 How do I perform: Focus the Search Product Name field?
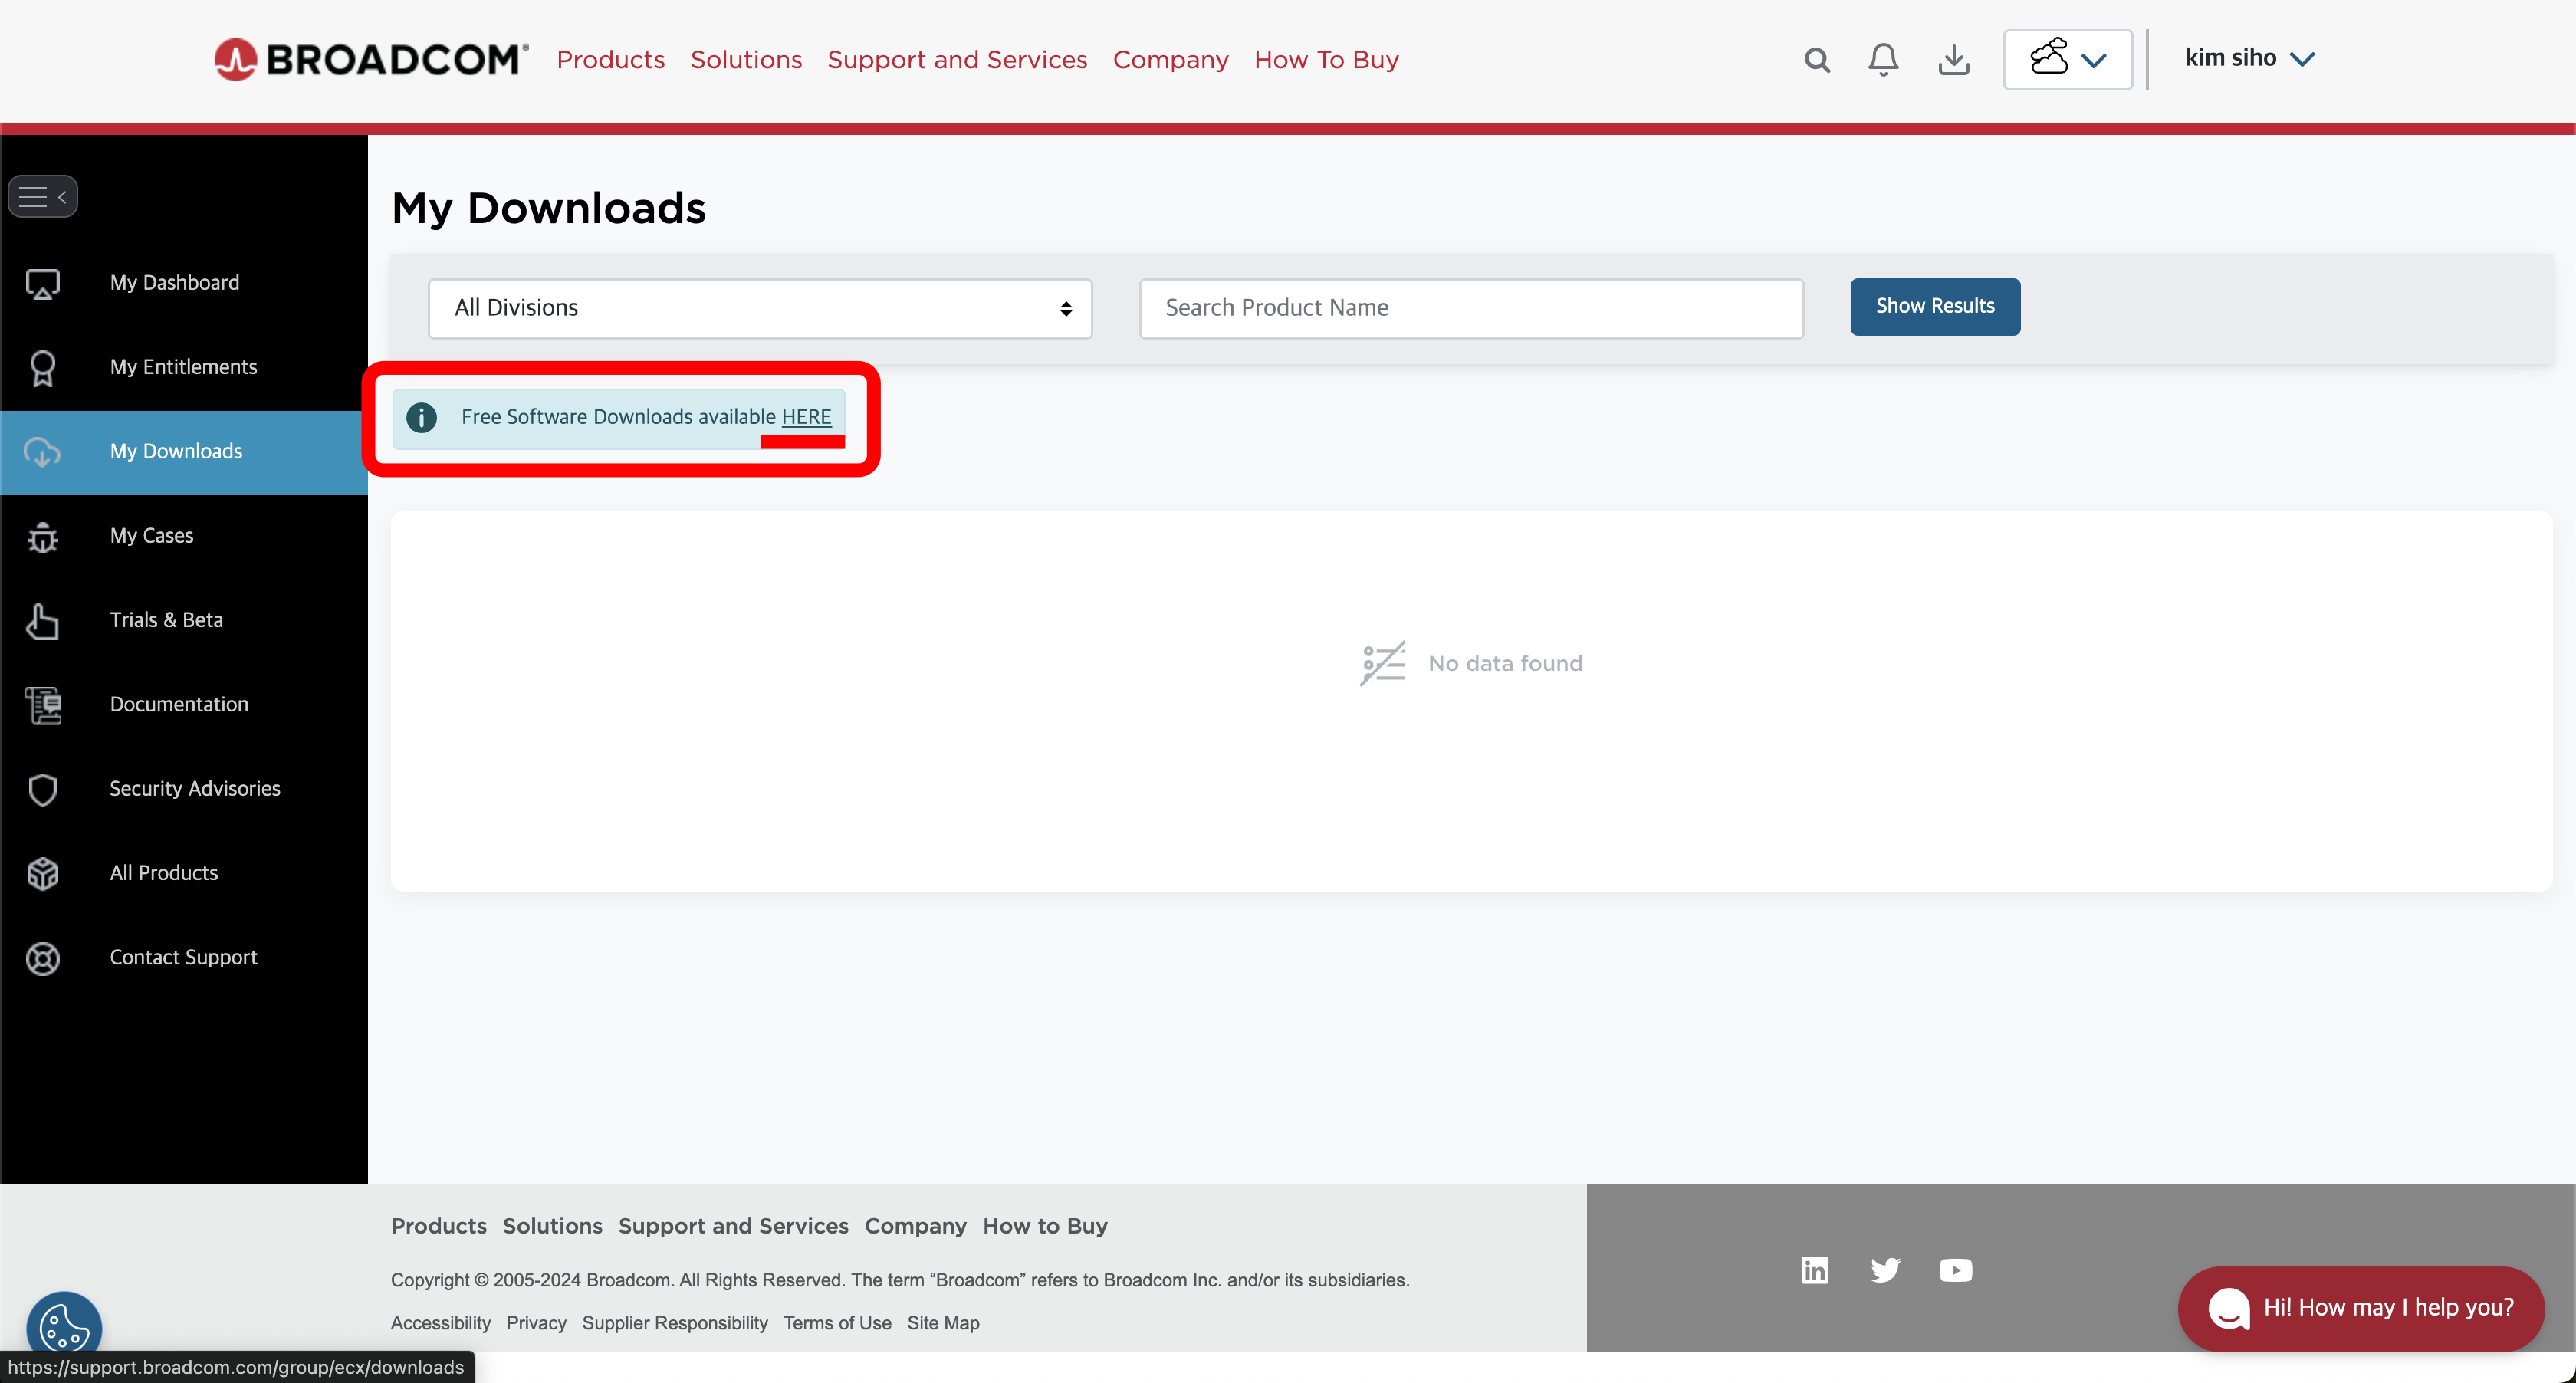pyautogui.click(x=1471, y=308)
